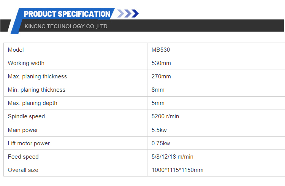Click the 5200 r/min value
The image size is (285, 186).
165,116
